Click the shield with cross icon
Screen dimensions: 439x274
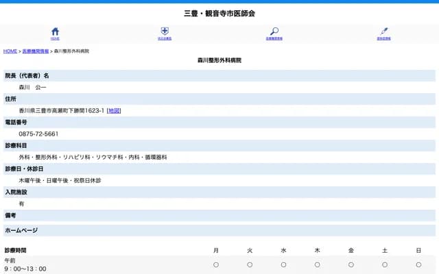[165, 31]
